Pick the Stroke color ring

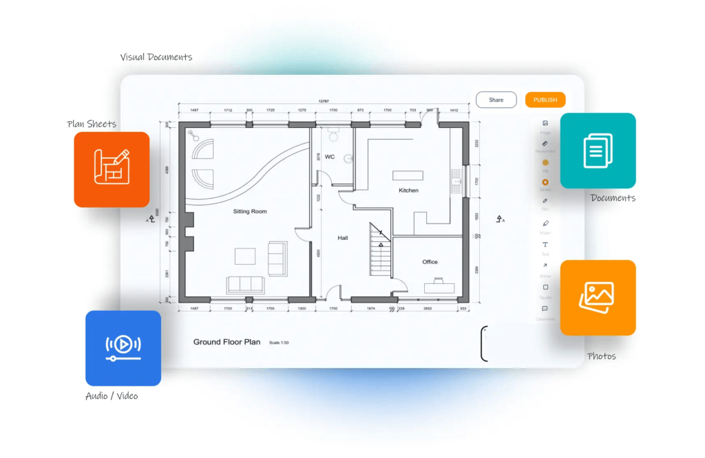[x=545, y=182]
